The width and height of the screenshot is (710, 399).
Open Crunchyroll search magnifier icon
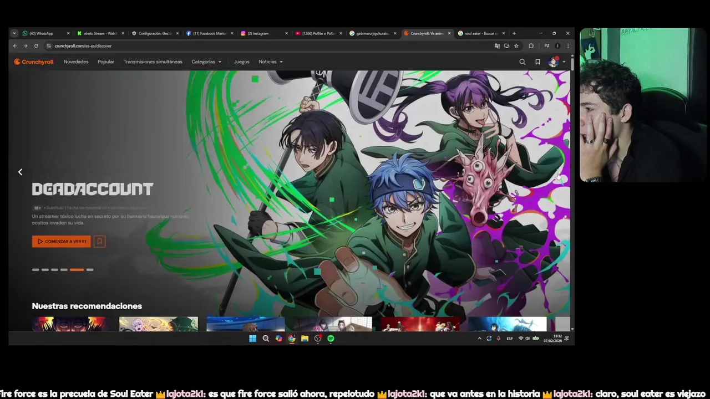(522, 62)
